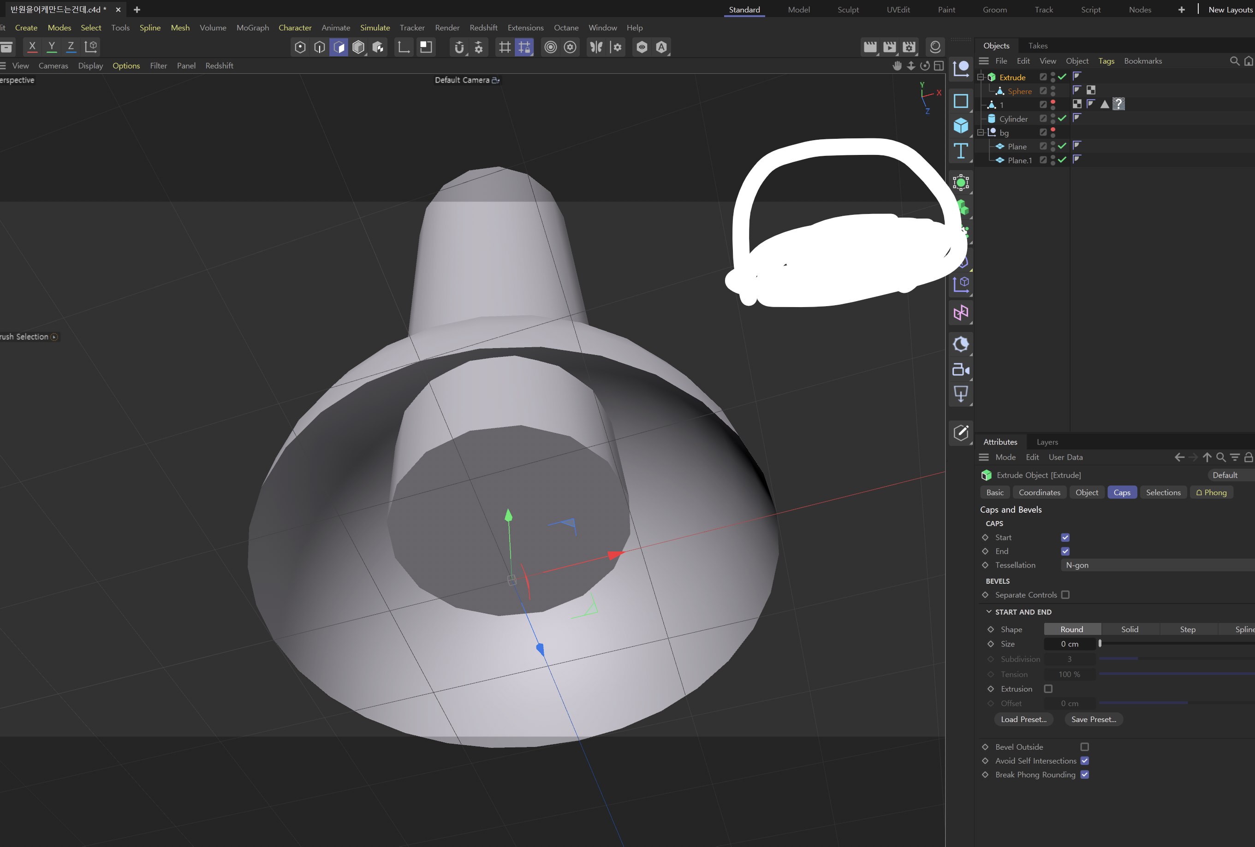This screenshot has height=847, width=1255.
Task: Toggle the Workplane grid icon
Action: [505, 47]
